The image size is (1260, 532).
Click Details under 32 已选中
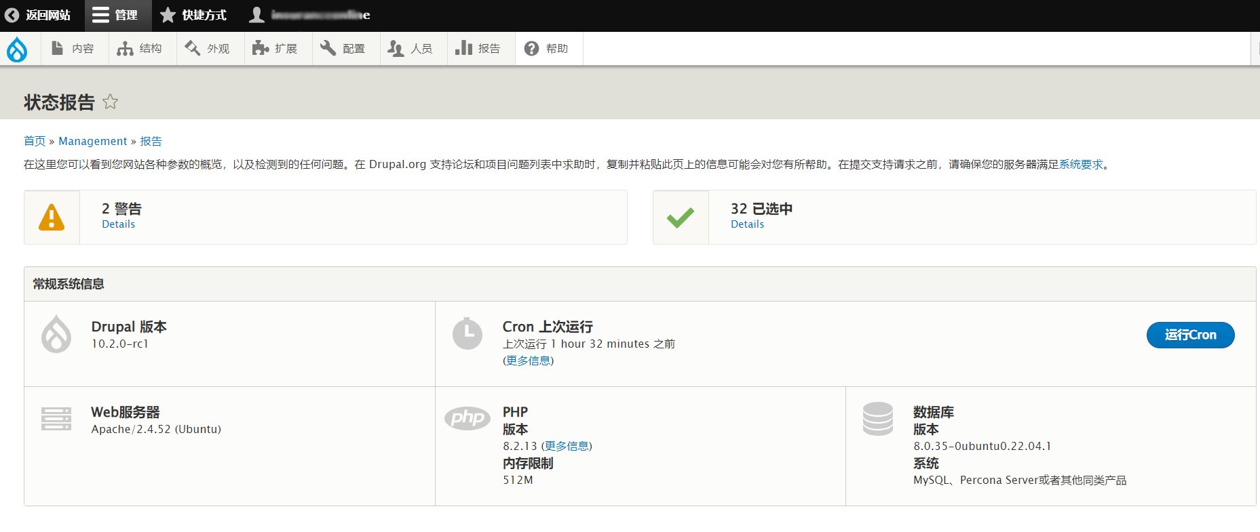[748, 224]
